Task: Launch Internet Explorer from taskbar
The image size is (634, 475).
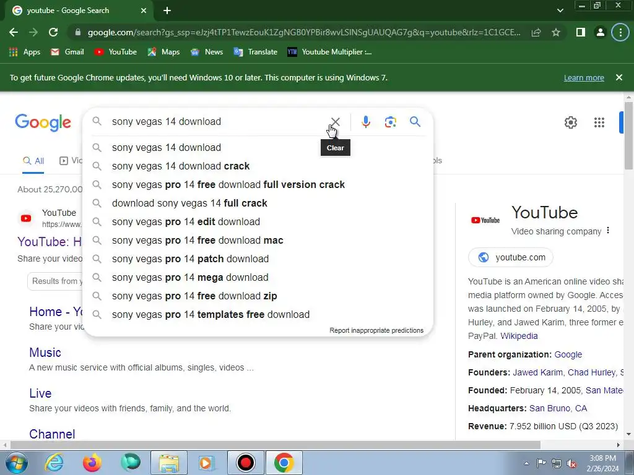Action: pos(54,463)
